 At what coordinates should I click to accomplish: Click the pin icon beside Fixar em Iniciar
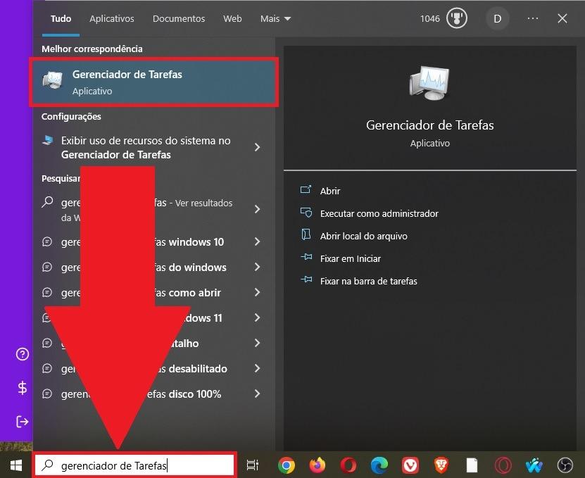pos(306,257)
